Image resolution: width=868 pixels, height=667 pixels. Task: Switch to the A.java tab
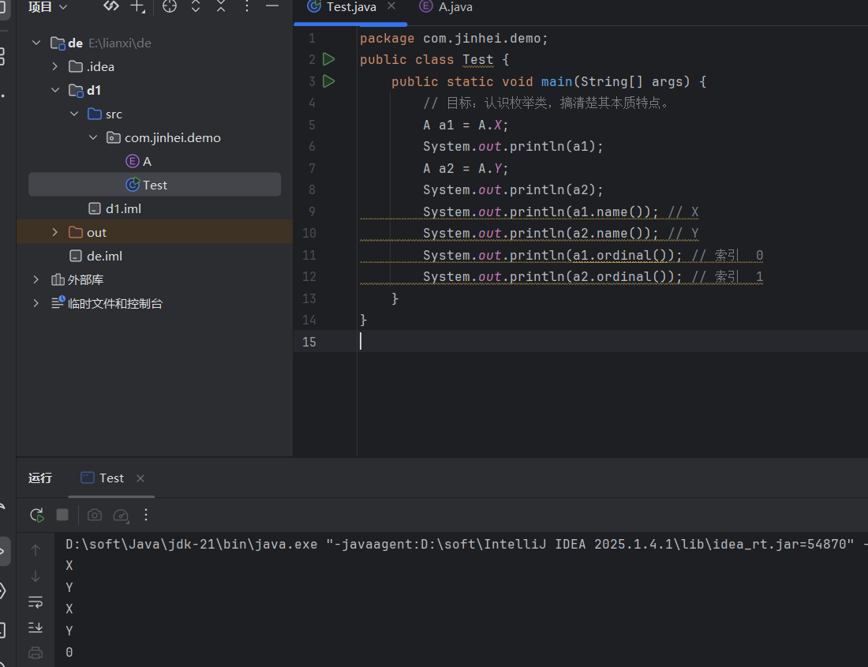[446, 7]
